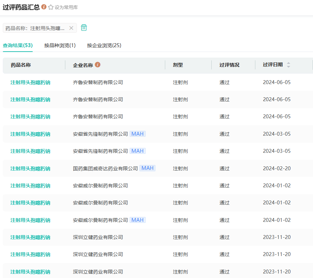This screenshot has width=313, height=278.
Task: Toggle the star icon for 设为常用库
Action: click(51, 7)
